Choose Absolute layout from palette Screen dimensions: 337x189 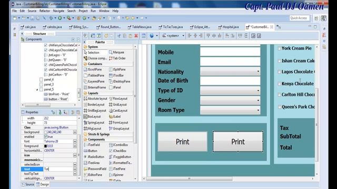[95, 99]
